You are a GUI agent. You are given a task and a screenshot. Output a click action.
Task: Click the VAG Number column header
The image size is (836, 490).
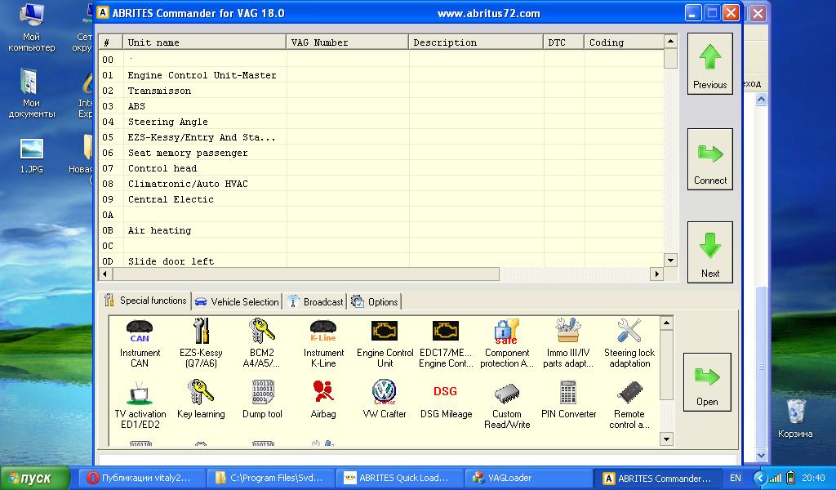[348, 42]
